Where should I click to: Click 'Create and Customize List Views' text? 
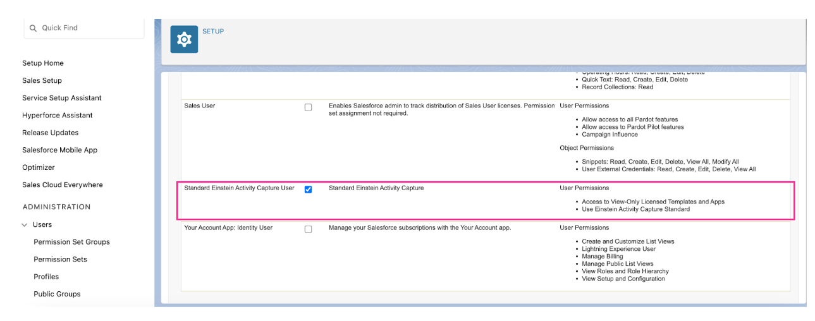pos(628,241)
